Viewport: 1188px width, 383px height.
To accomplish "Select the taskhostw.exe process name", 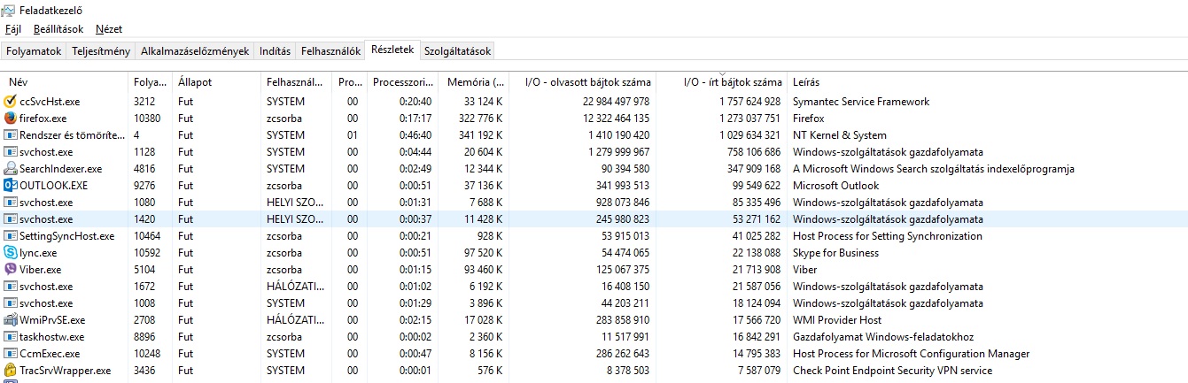I will point(52,337).
